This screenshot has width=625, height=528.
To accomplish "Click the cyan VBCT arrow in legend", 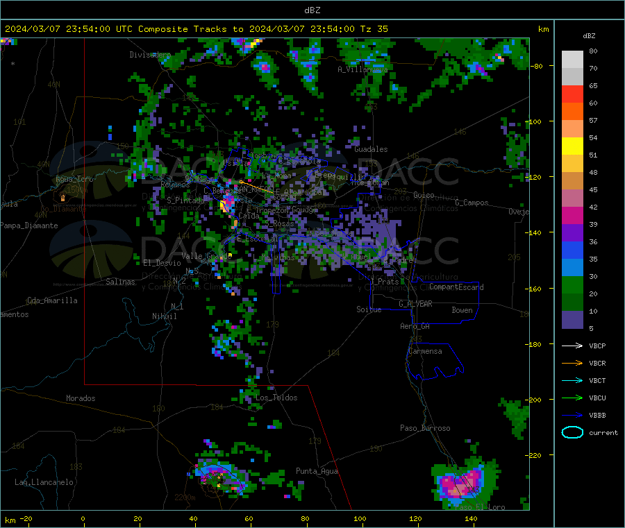I will 572,381.
